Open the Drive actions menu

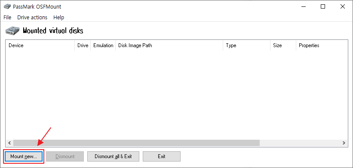click(x=32, y=18)
